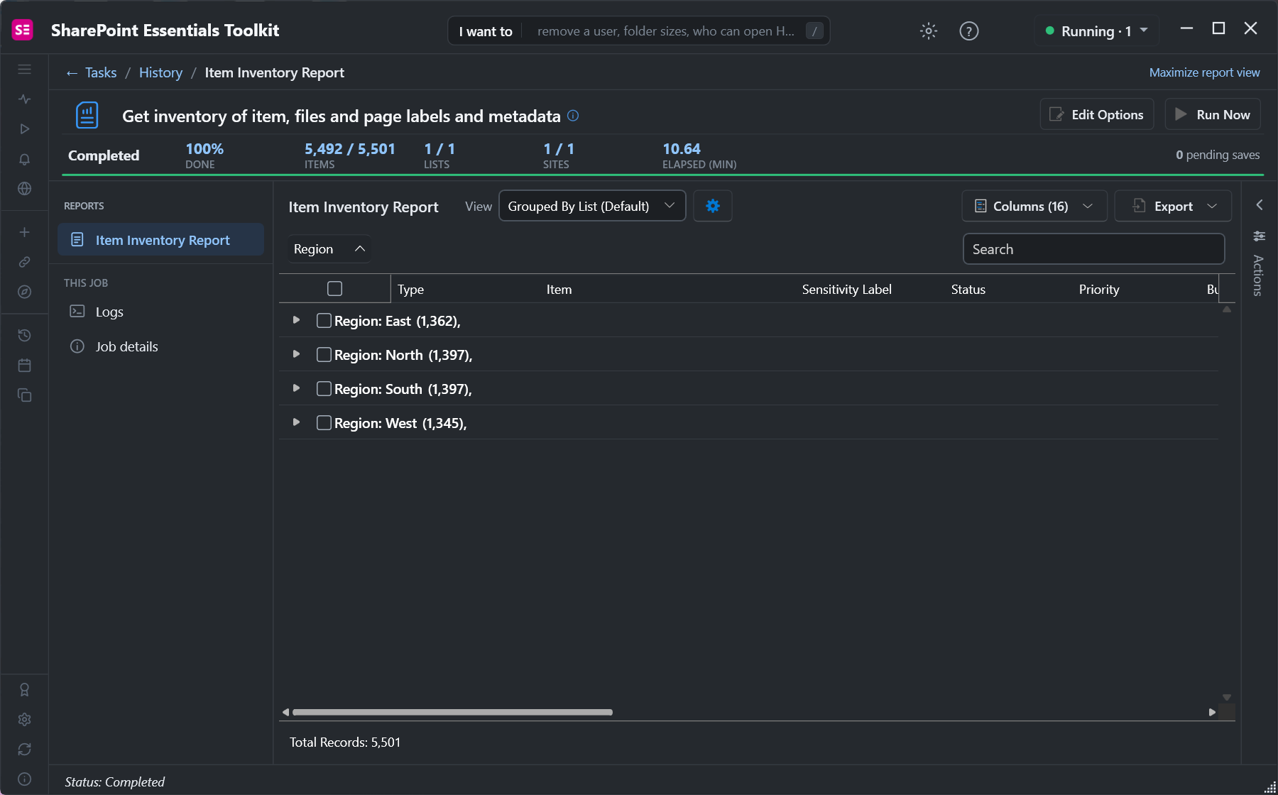Screen dimensions: 1278x795
Task: Open Job details under This Job
Action: click(126, 346)
